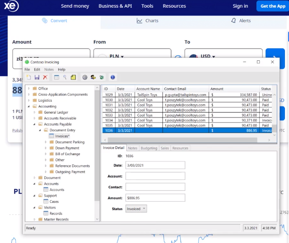This screenshot has width=289, height=243.
Task: Click the Account input field
Action: tap(155, 176)
